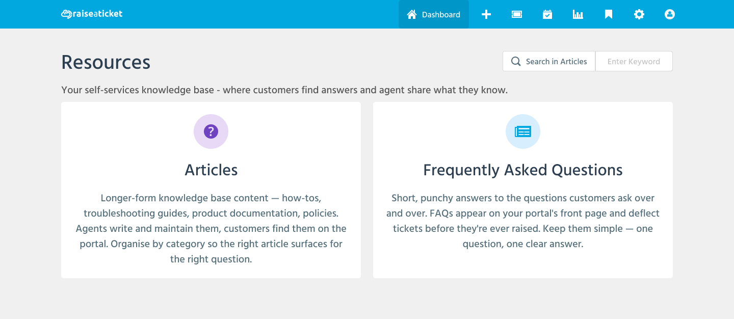
Task: Open the Frequently Asked Questions heading
Action: pos(523,170)
